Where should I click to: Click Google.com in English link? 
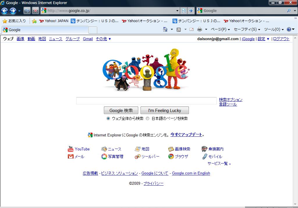pos(191,173)
